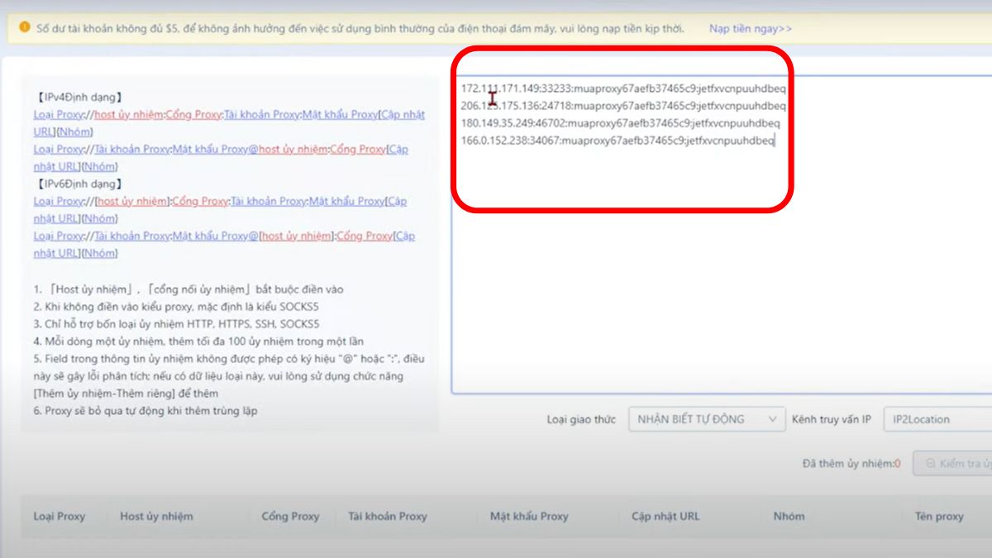Click the "Kiểm tra" proxy check button
The image size is (992, 558).
[x=953, y=464]
